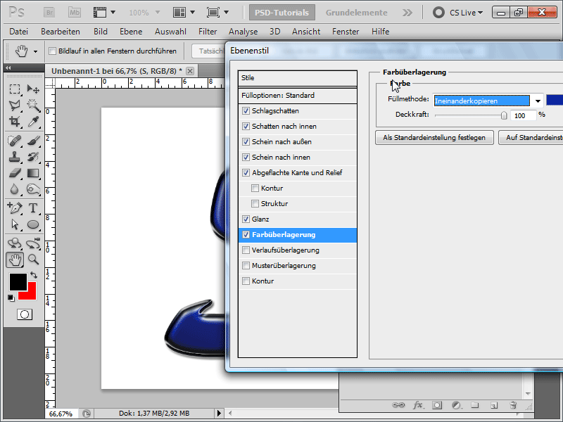Screen dimensions: 563x422
Task: Open Hand tool preset picker dropdown
Action: point(35,51)
